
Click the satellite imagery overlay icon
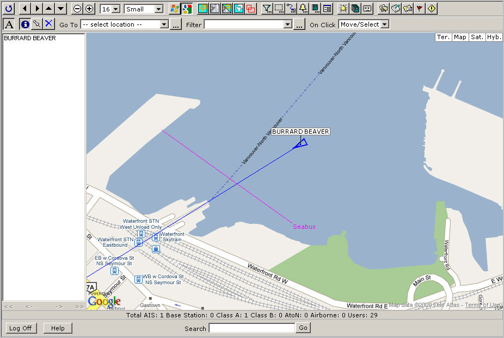[x=214, y=9]
